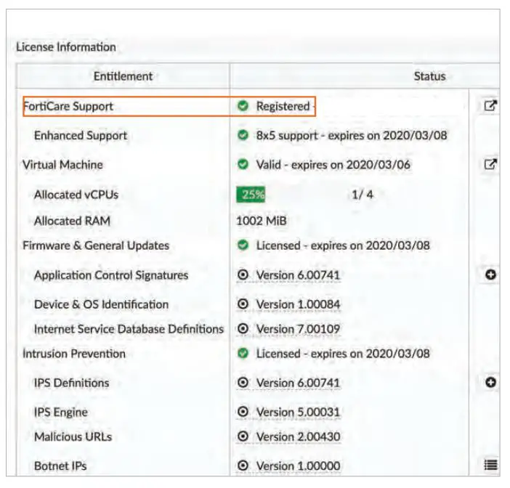This screenshot has width=510, height=488.
Task: Click version icon next to IPS Engine
Action: click(x=243, y=412)
